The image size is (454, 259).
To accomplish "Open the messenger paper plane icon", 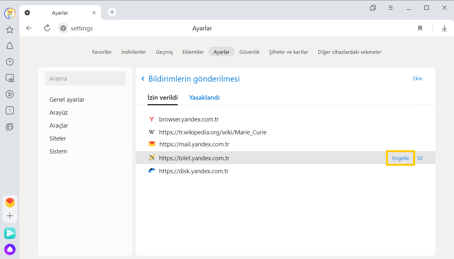I will [10, 233].
